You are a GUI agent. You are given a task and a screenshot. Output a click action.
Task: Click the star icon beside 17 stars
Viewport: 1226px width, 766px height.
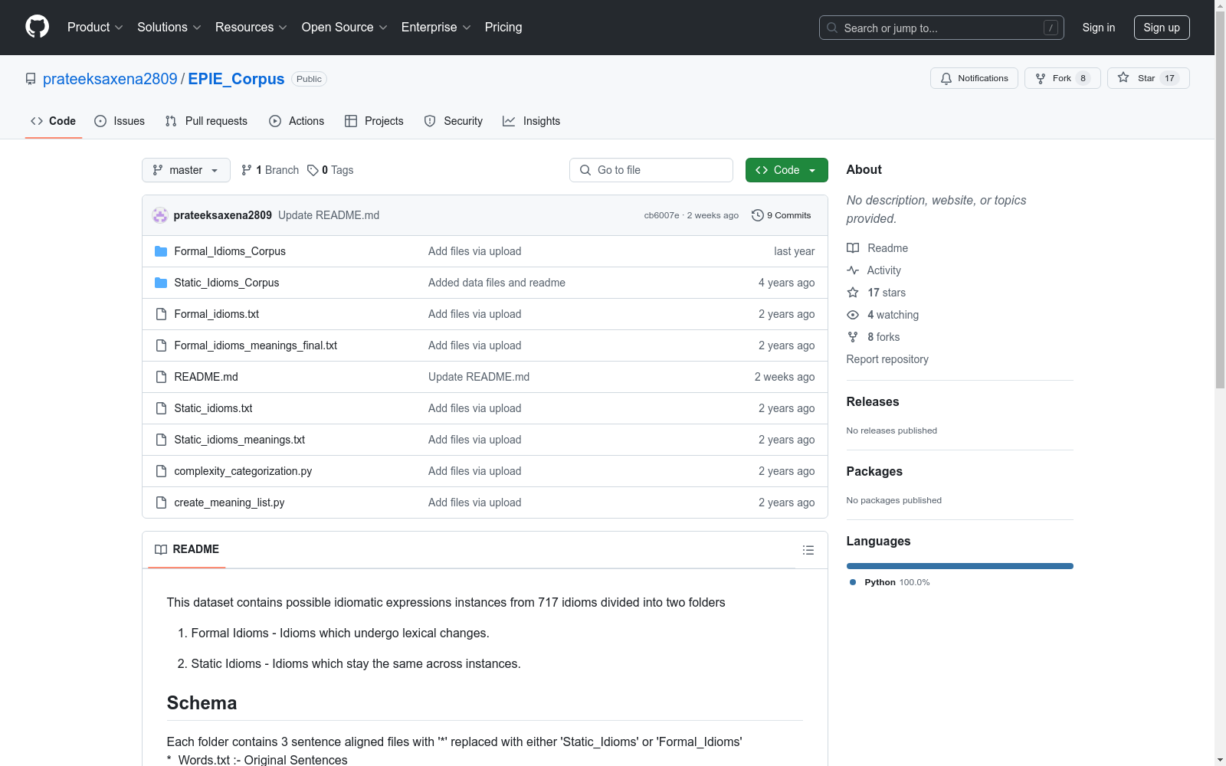tap(853, 293)
